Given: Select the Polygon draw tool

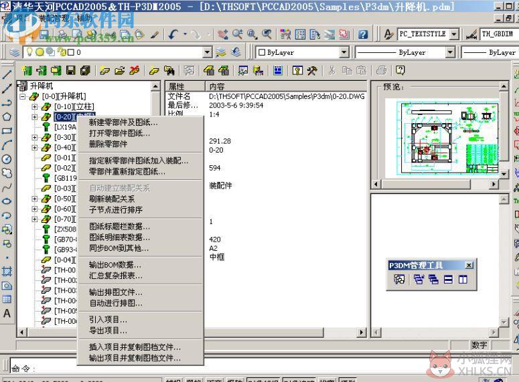Looking at the screenshot, I should point(7,116).
